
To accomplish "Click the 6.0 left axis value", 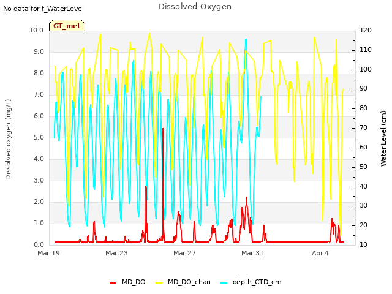I will pyautogui.click(x=39, y=116).
